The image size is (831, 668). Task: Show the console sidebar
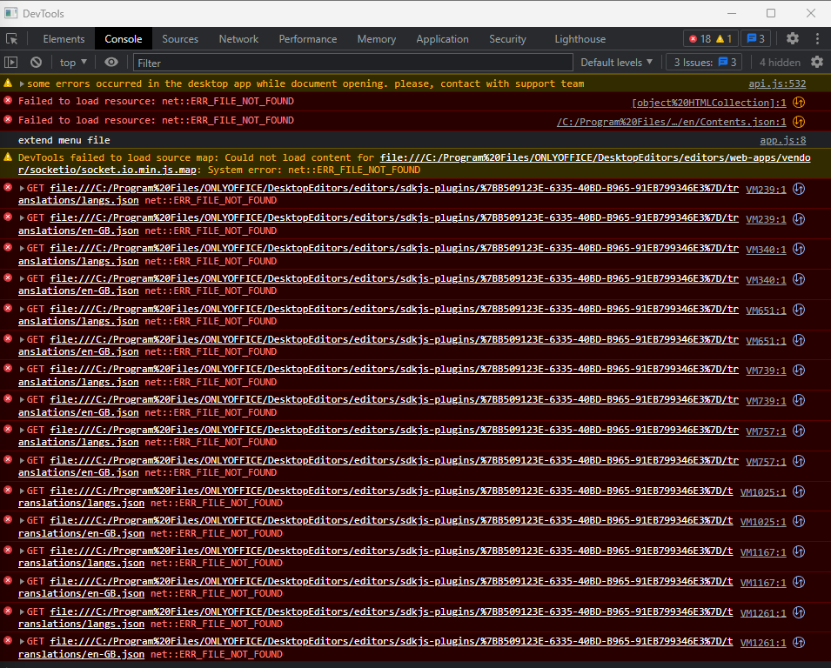11,63
